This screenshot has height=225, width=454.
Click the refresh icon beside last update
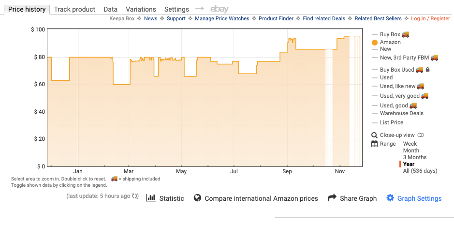click(x=135, y=196)
